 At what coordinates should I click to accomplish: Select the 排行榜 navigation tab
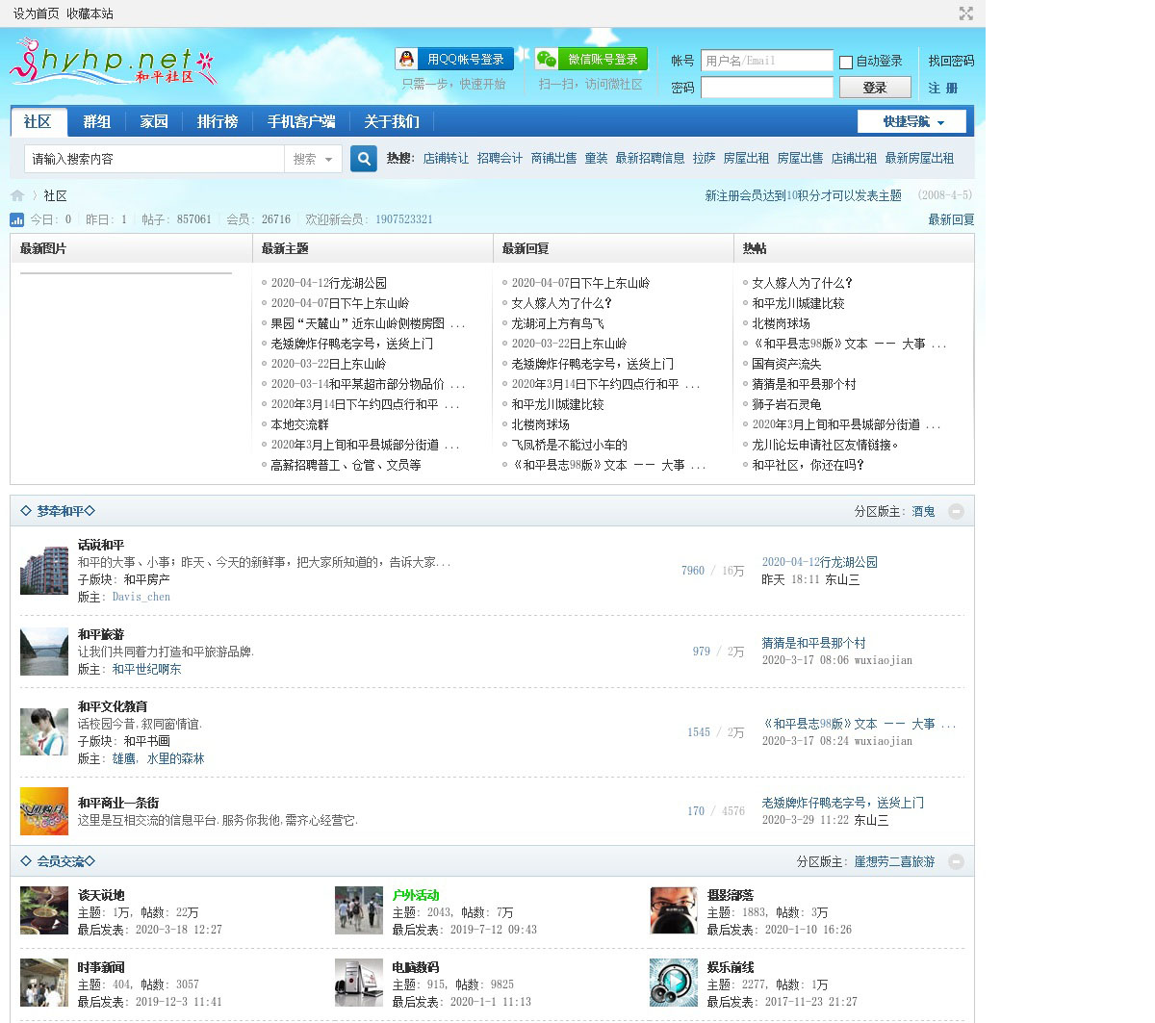pos(218,121)
